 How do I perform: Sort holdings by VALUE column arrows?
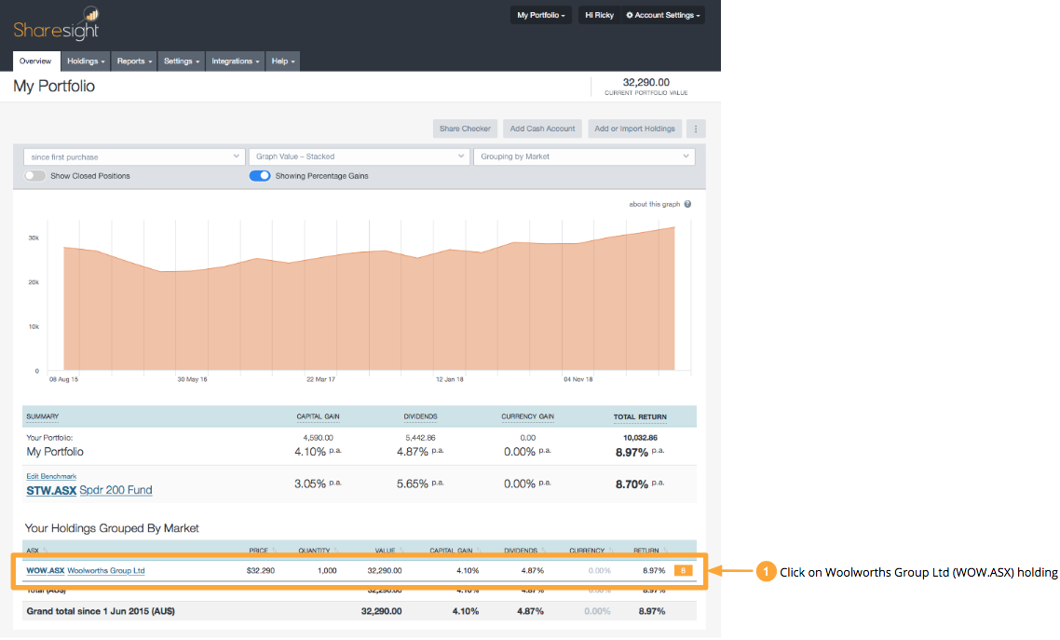tap(401, 551)
